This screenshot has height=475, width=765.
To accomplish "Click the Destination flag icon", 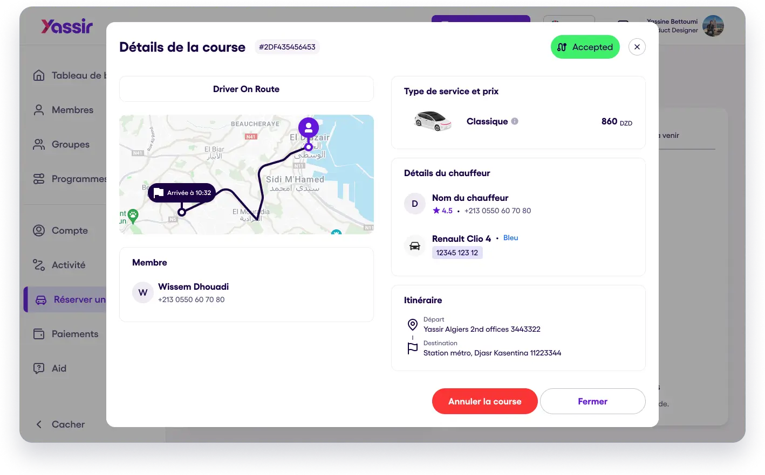I will coord(413,348).
